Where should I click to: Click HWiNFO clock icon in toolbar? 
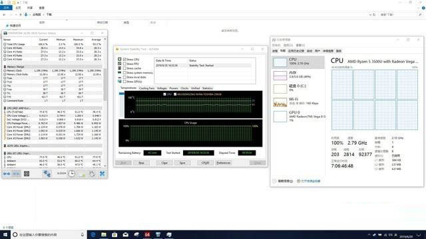pos(71,174)
